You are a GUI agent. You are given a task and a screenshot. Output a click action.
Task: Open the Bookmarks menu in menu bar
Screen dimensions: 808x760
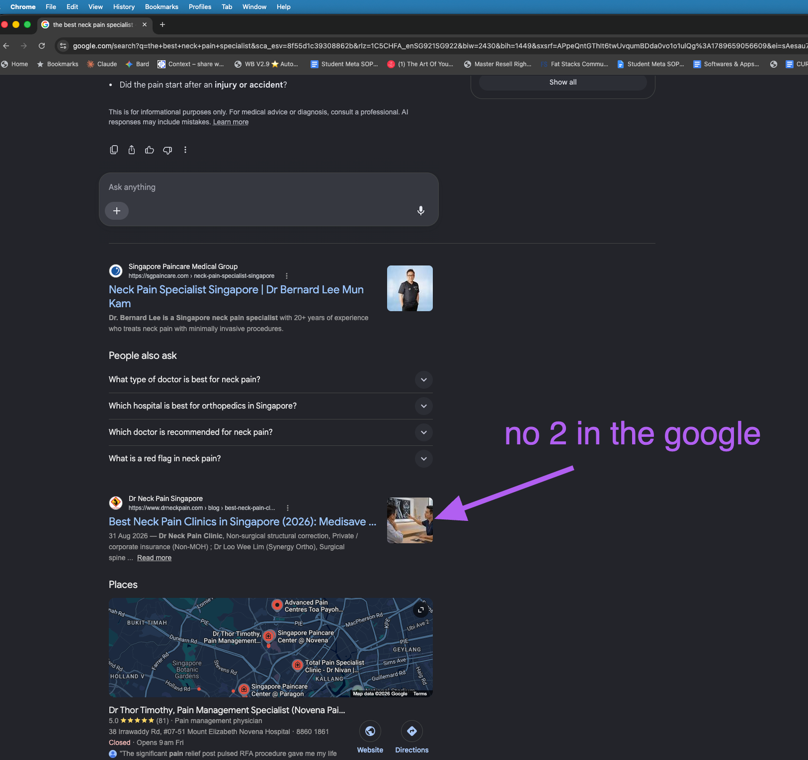(x=162, y=7)
